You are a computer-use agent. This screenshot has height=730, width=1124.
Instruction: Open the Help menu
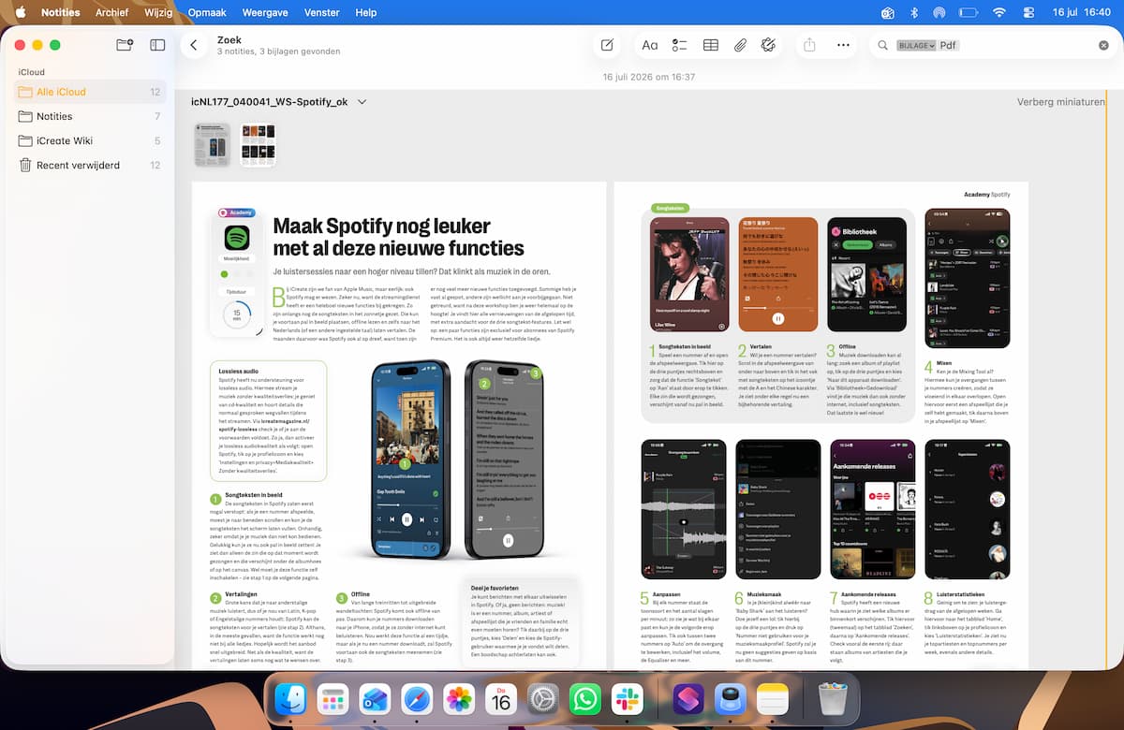366,12
